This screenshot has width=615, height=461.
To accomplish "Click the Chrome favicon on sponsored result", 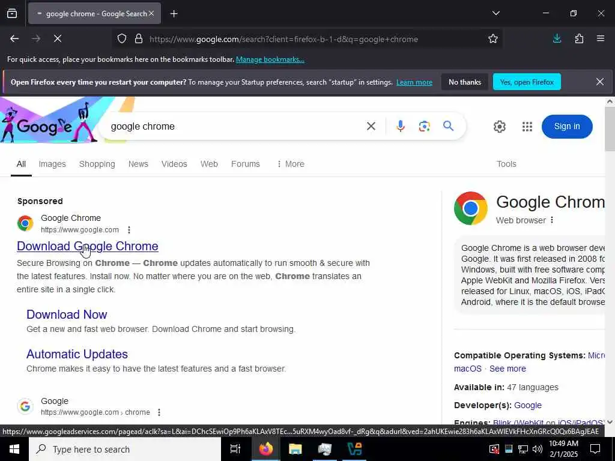I will (x=25, y=223).
